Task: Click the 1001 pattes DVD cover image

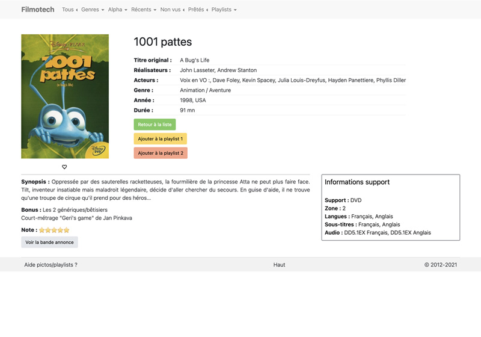Action: [65, 96]
